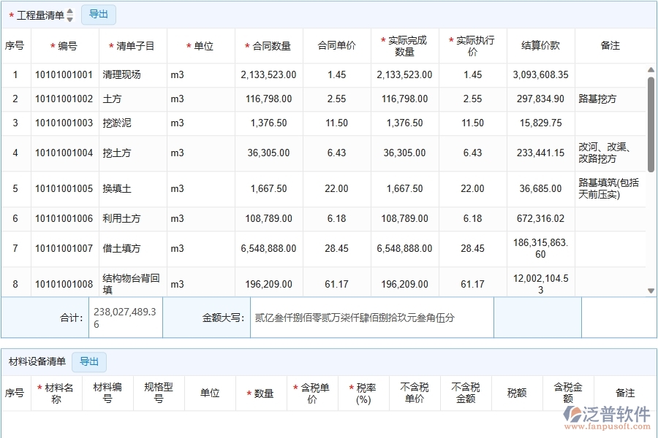658x438 pixels.
Task: Click the 导出 button for 工程量清单
Action: [99, 14]
